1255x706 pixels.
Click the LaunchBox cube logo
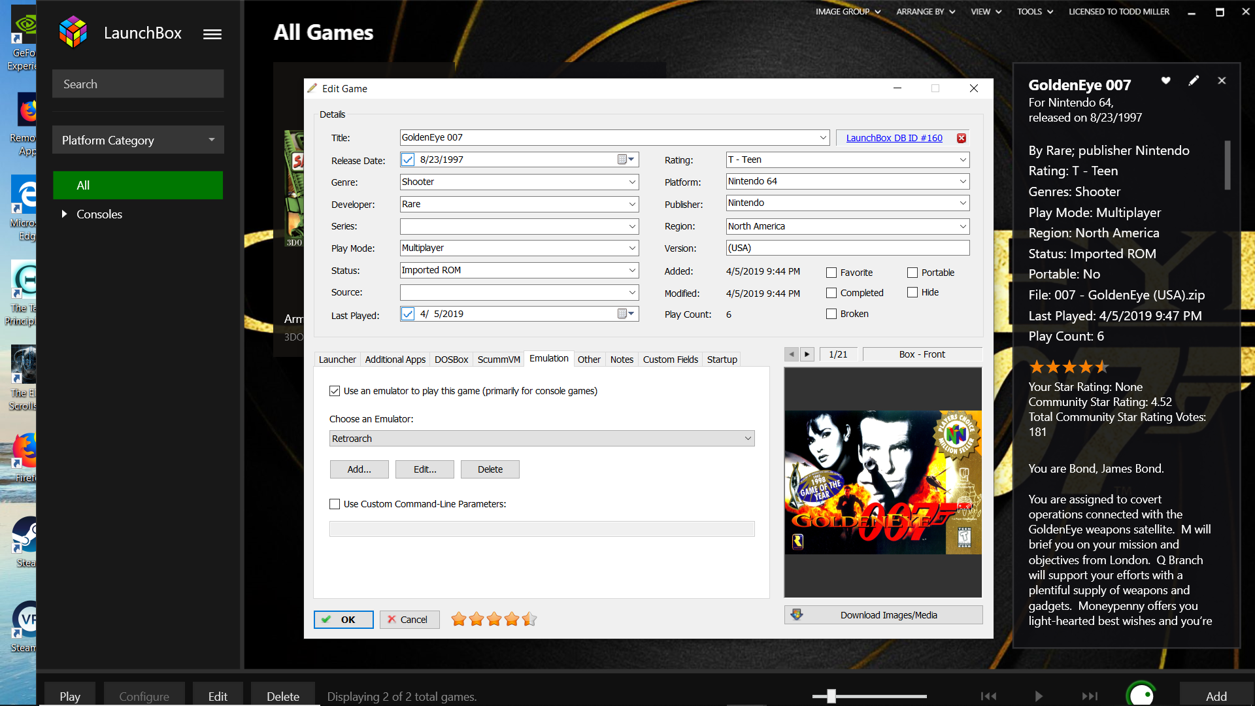(73, 32)
